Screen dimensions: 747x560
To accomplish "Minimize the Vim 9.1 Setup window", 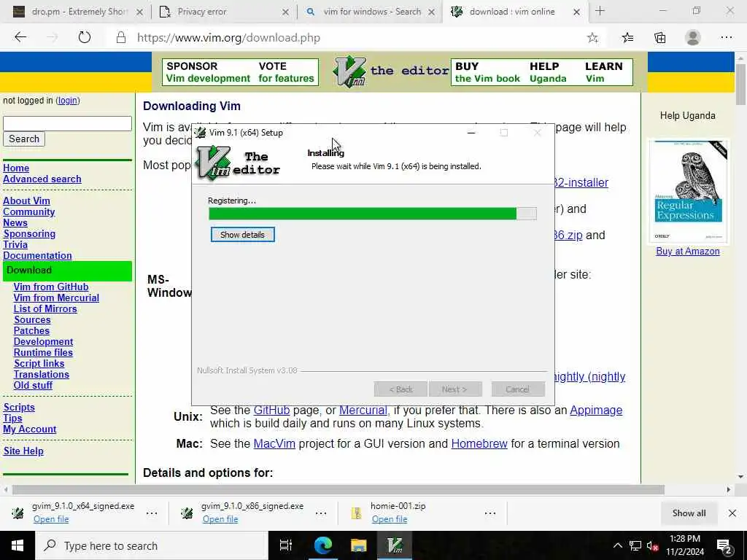I will [x=471, y=133].
